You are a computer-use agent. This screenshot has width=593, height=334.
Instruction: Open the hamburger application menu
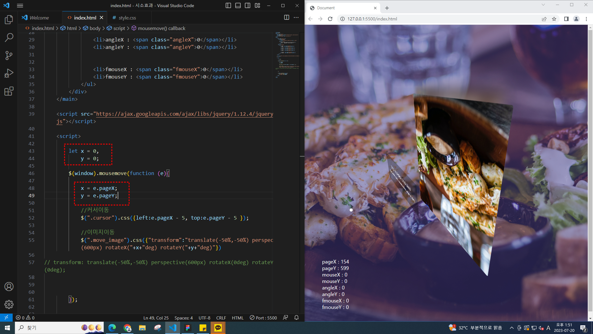coord(20,6)
